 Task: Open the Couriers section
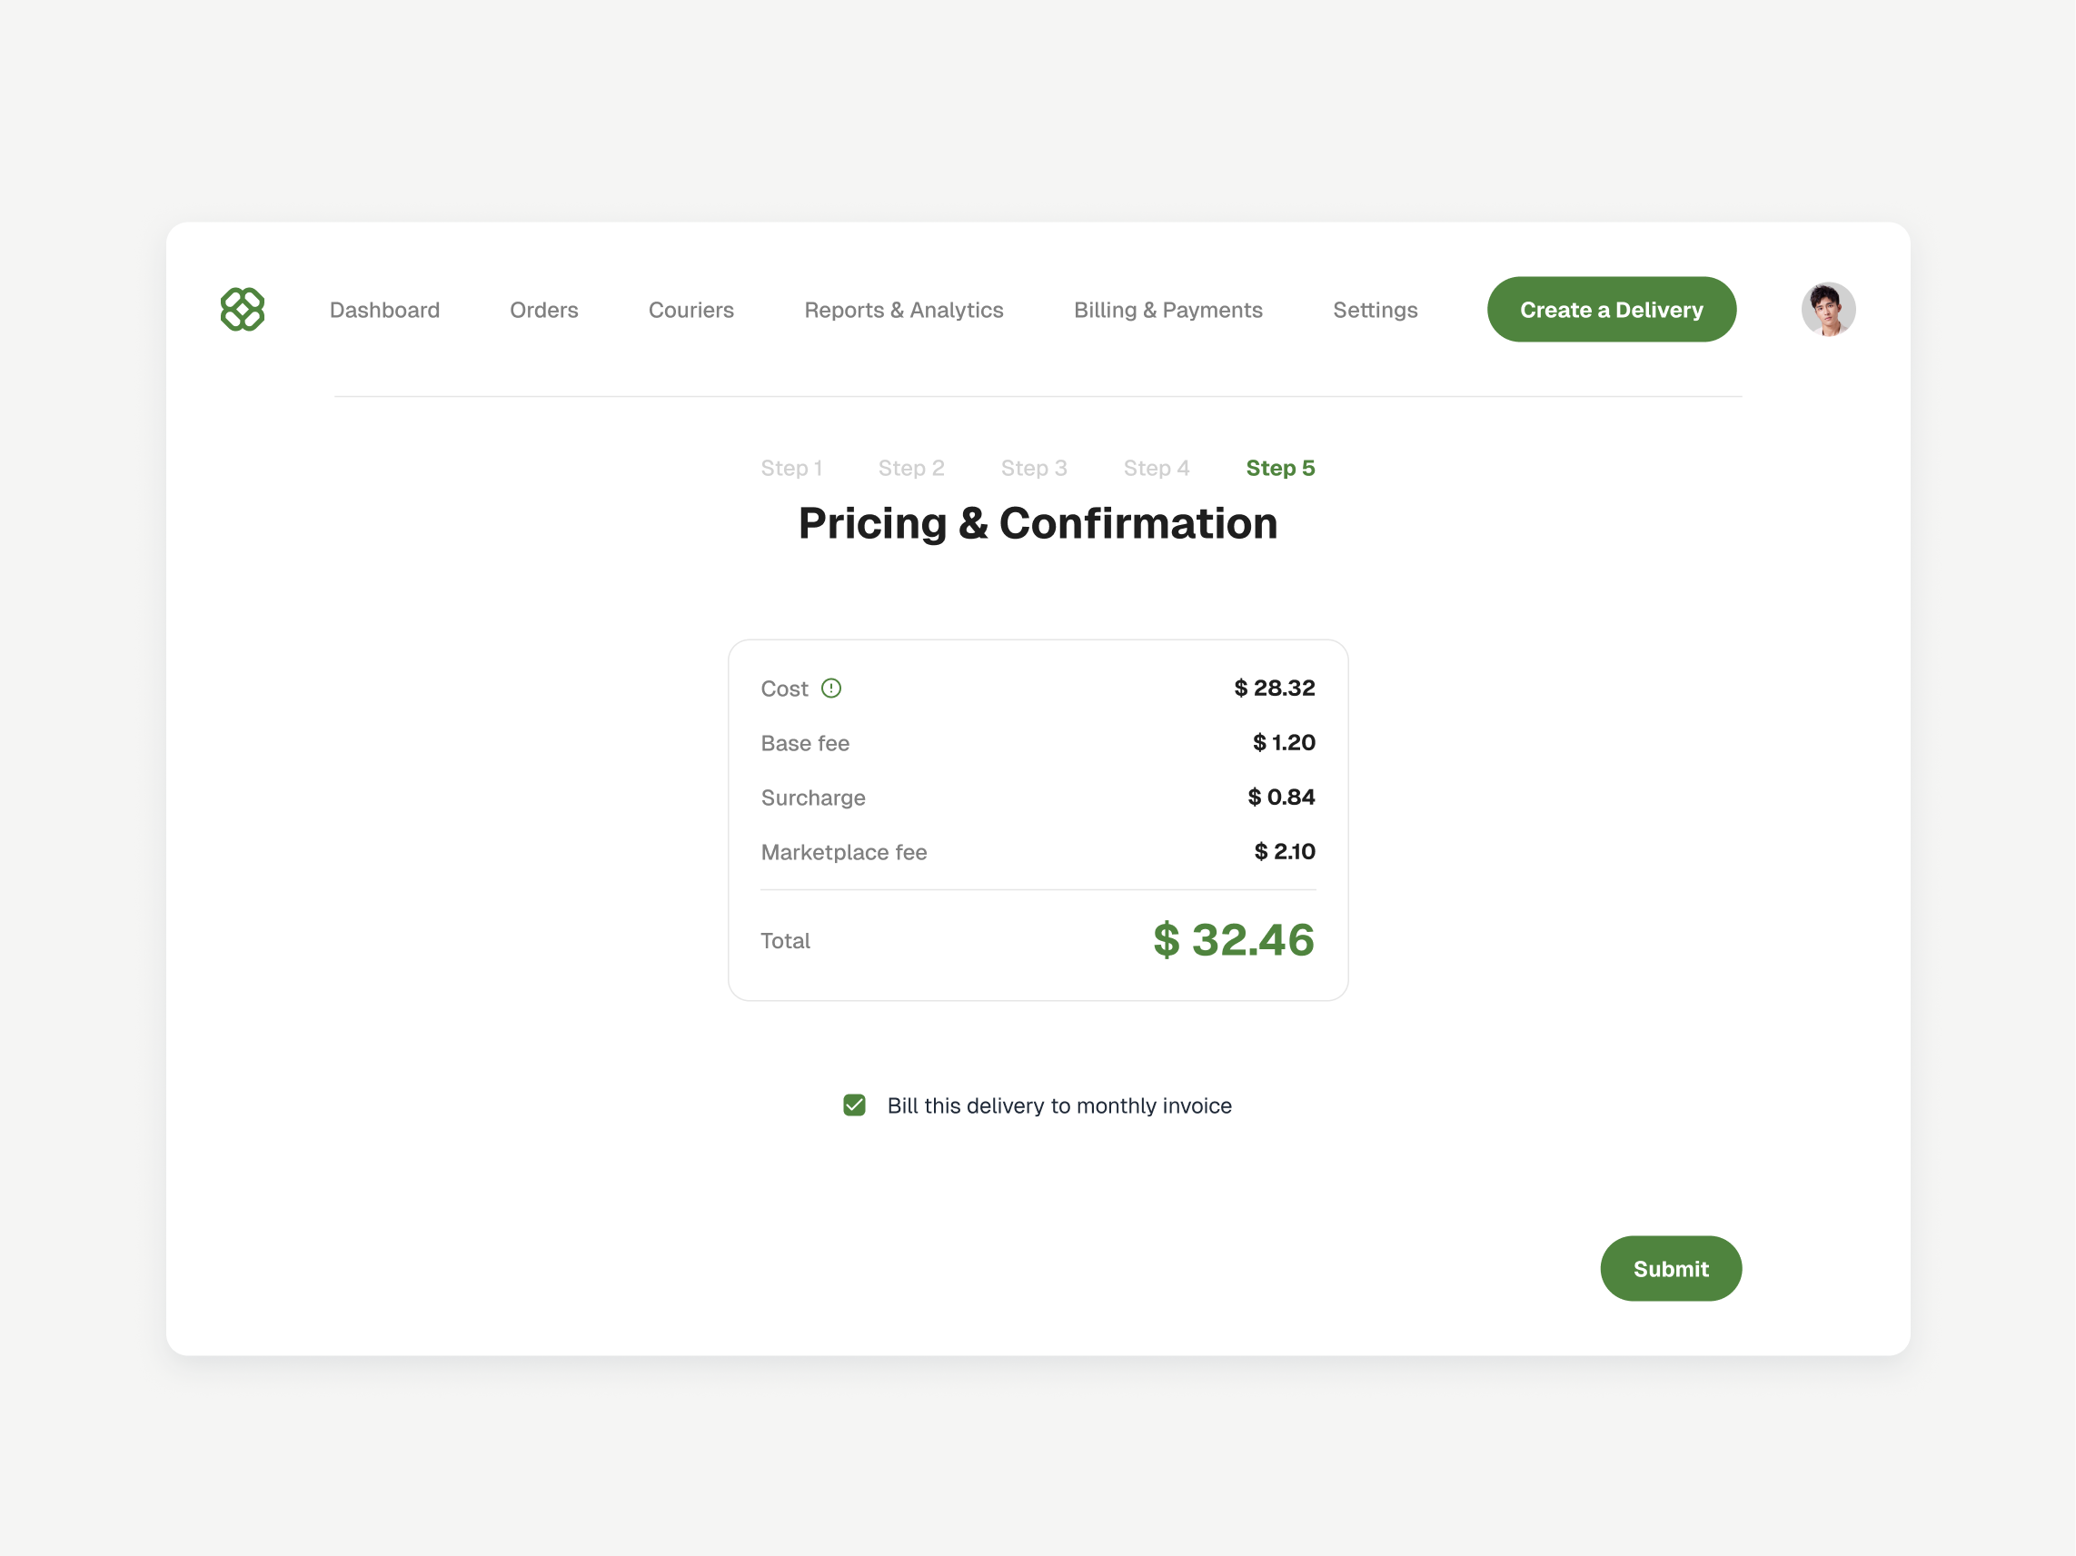690,310
